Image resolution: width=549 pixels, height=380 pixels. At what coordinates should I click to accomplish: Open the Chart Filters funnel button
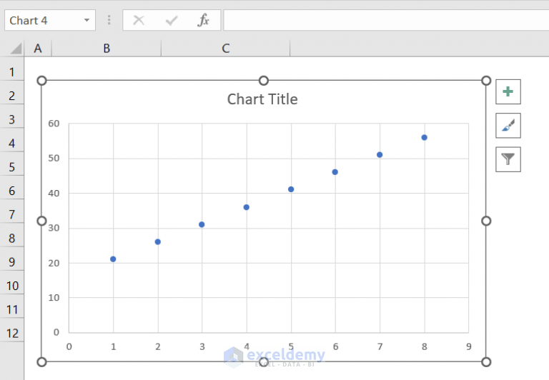click(508, 159)
